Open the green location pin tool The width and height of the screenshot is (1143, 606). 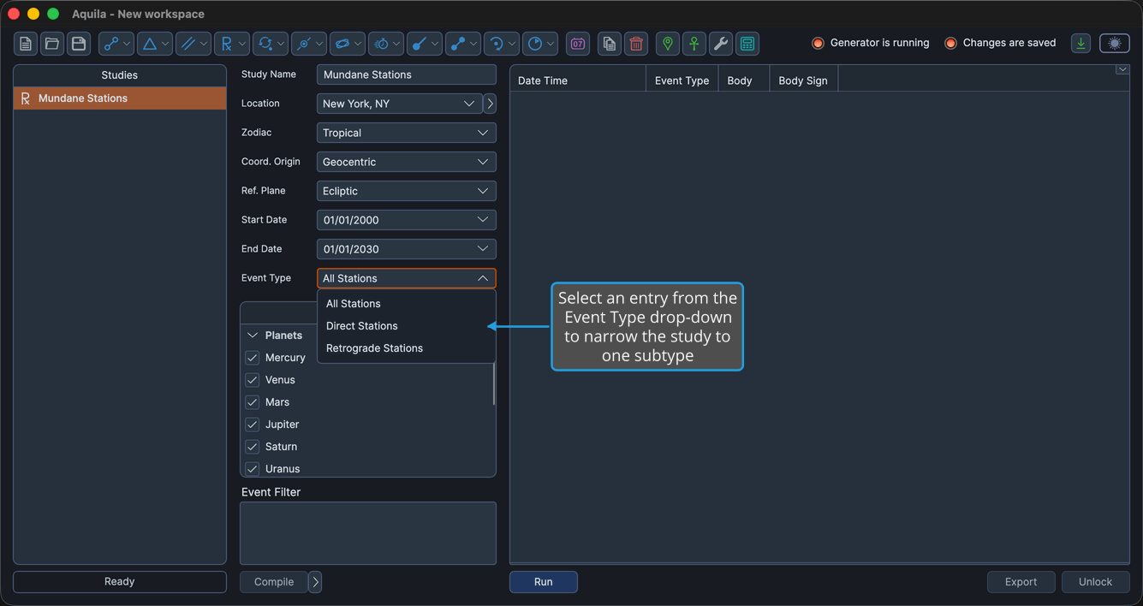pos(668,44)
